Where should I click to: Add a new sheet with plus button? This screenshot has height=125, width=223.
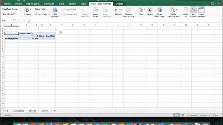[x=55, y=111]
